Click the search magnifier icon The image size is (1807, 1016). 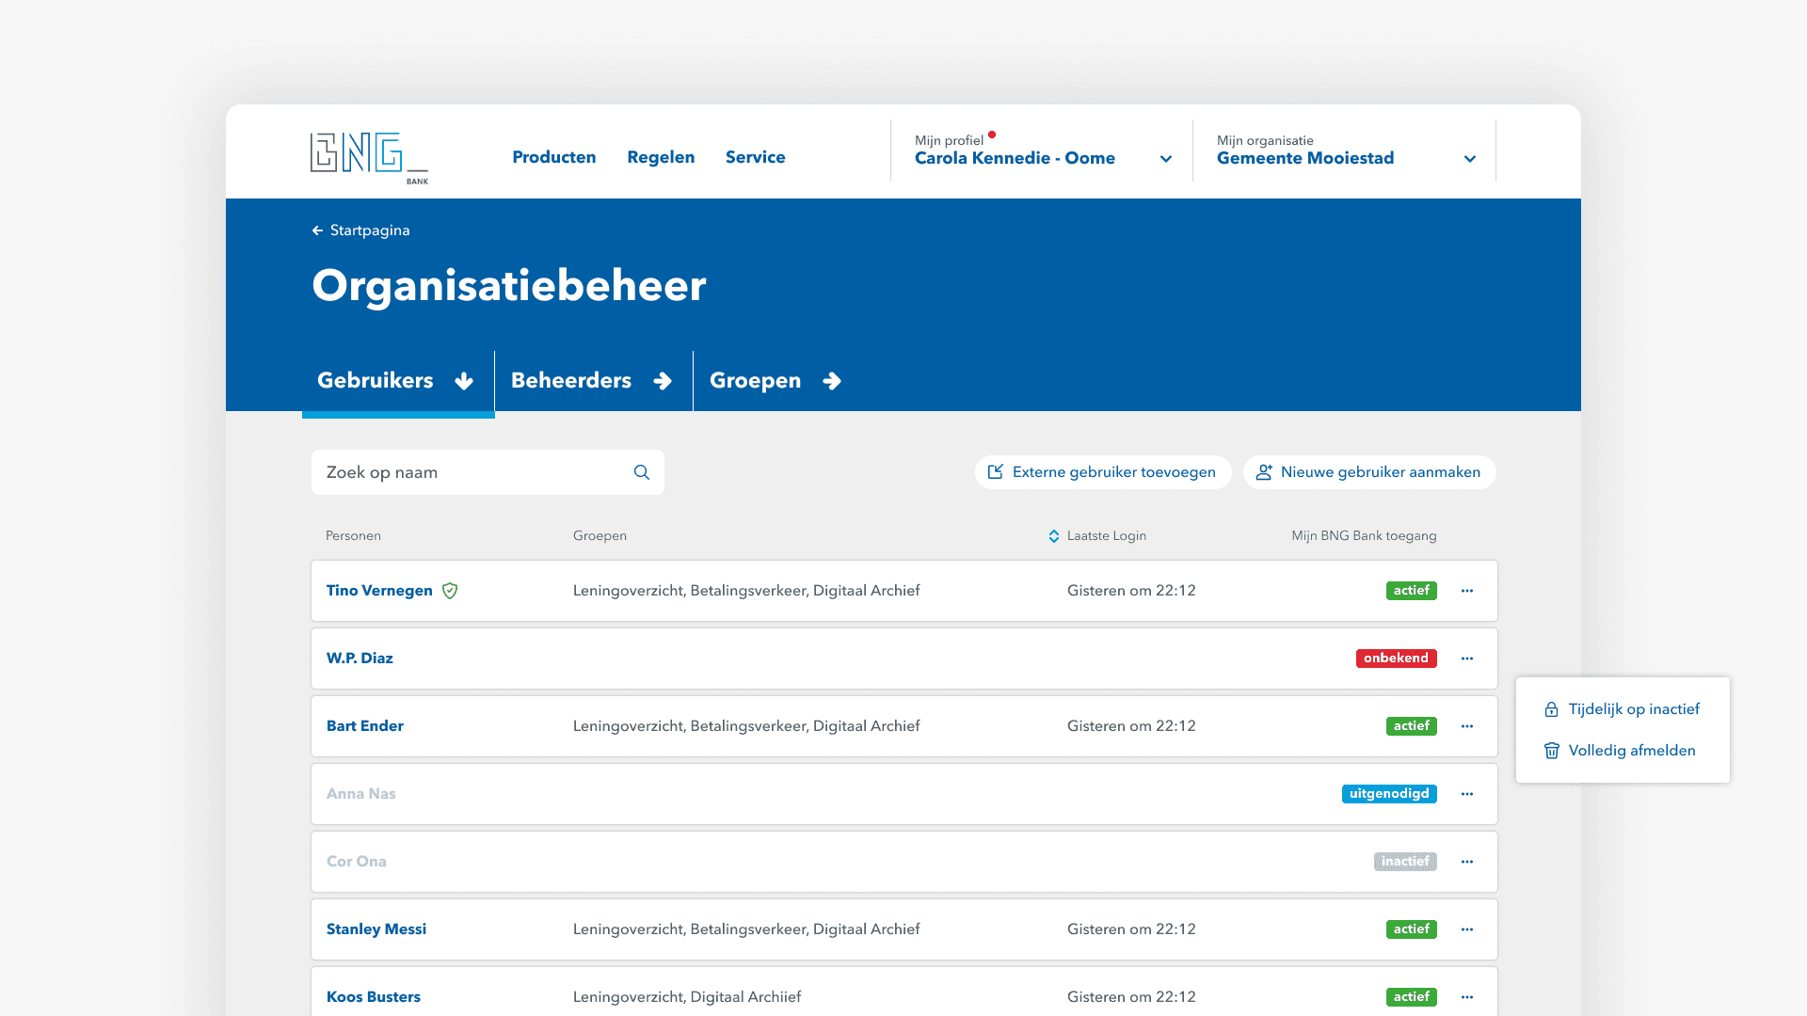pyautogui.click(x=642, y=472)
